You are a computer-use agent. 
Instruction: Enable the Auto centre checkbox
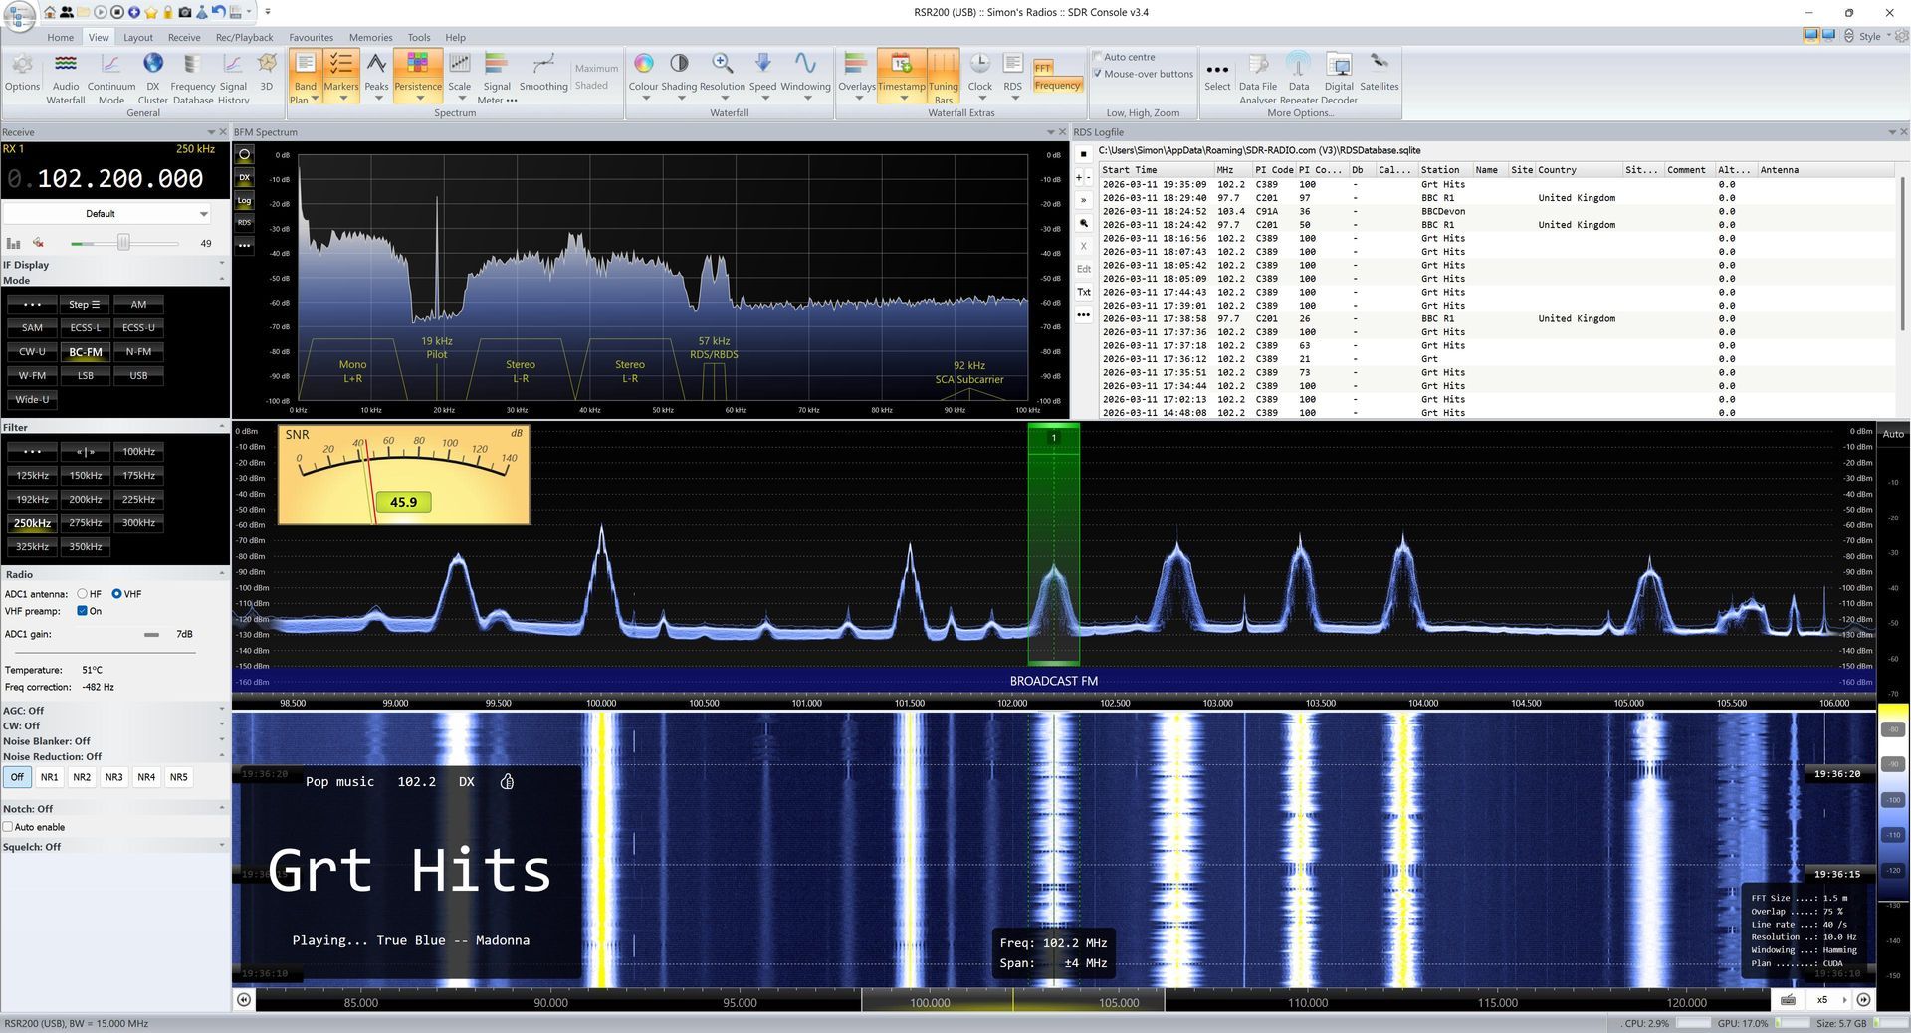1098,57
